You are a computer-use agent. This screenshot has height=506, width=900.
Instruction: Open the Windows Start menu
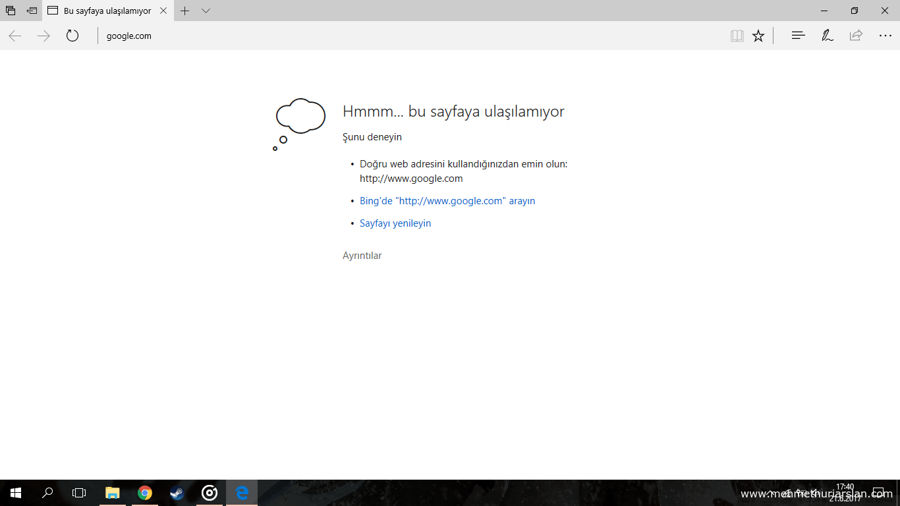(x=16, y=493)
